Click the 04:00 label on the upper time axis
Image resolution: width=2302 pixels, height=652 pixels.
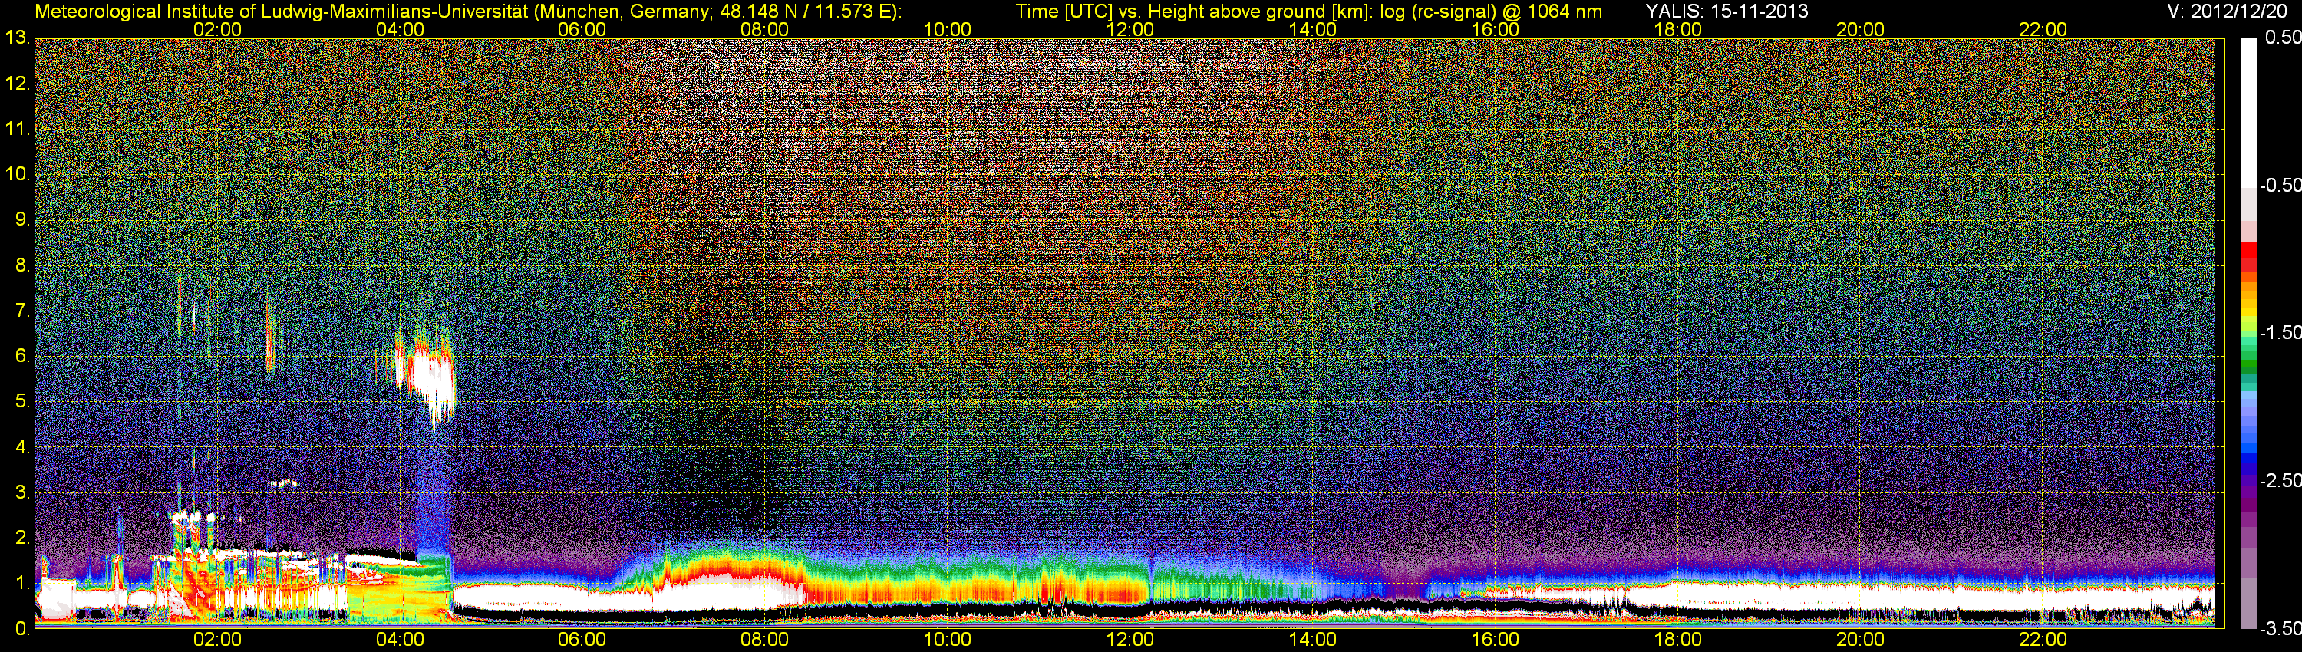click(400, 29)
